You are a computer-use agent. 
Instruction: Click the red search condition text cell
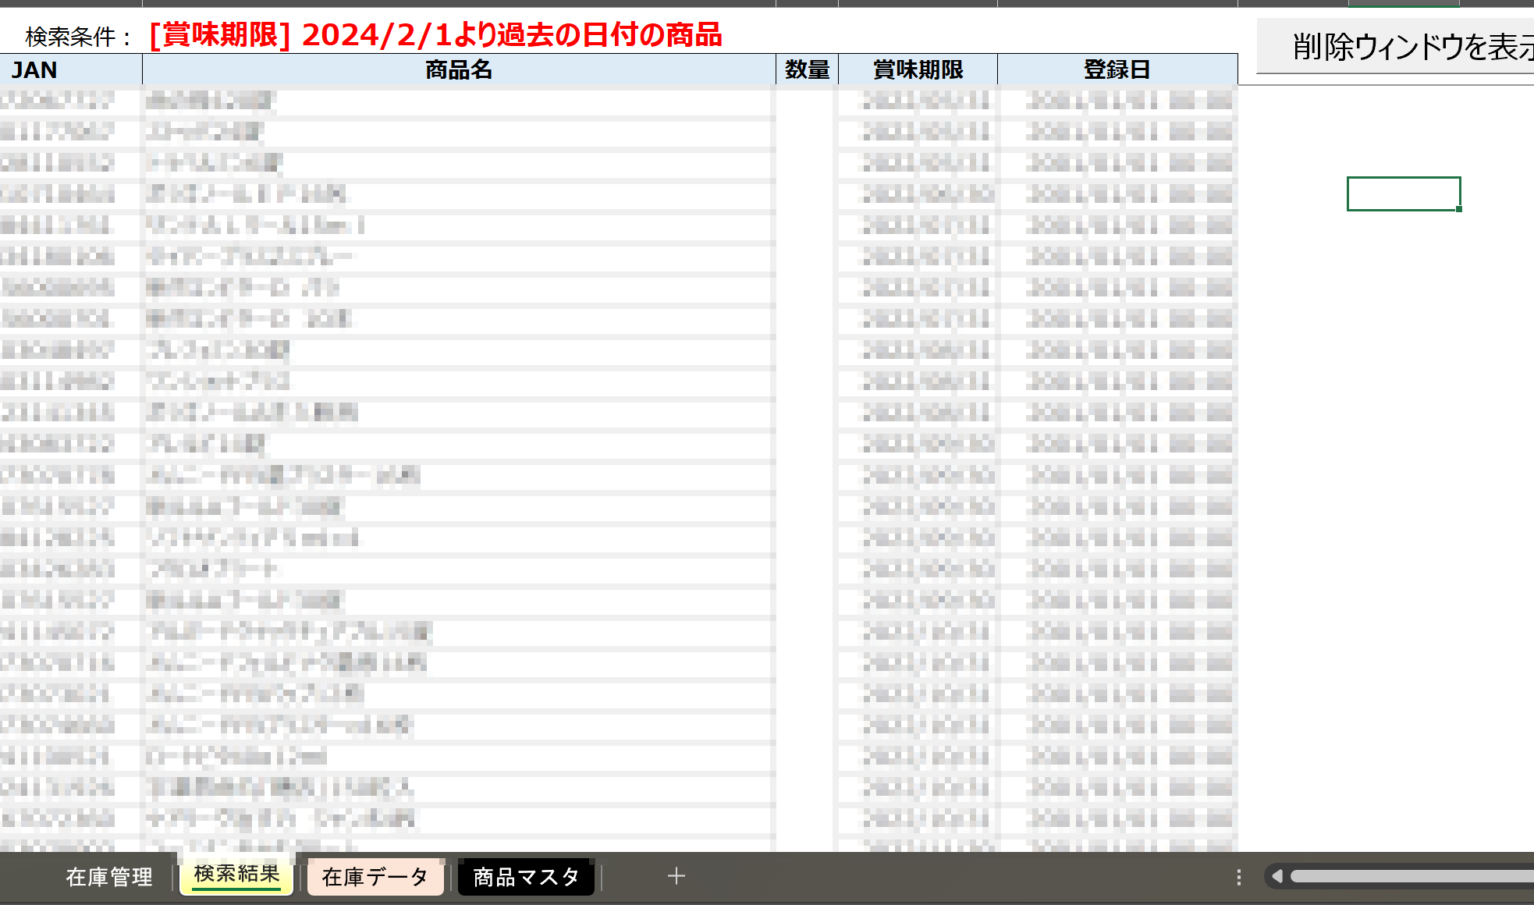click(435, 35)
